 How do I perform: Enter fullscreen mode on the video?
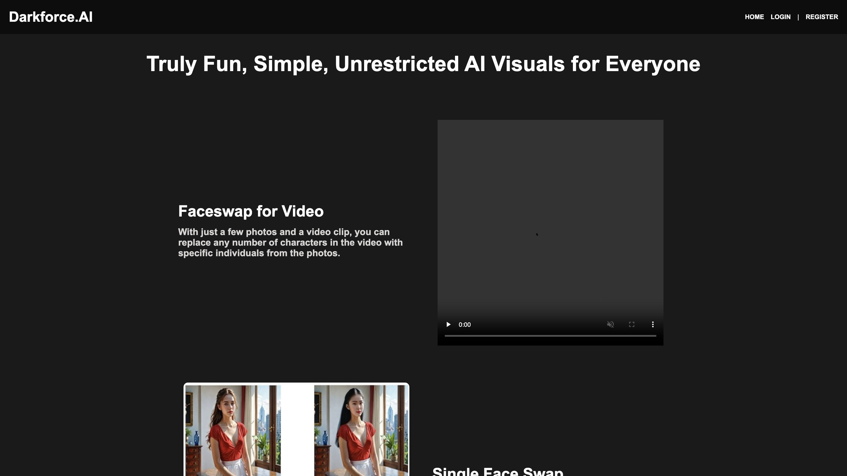632,325
